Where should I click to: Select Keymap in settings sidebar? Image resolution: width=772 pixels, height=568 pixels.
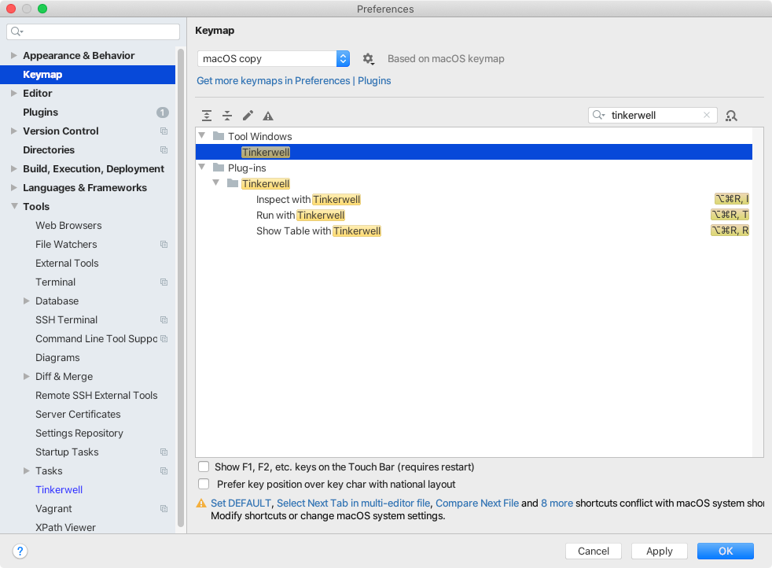87,75
